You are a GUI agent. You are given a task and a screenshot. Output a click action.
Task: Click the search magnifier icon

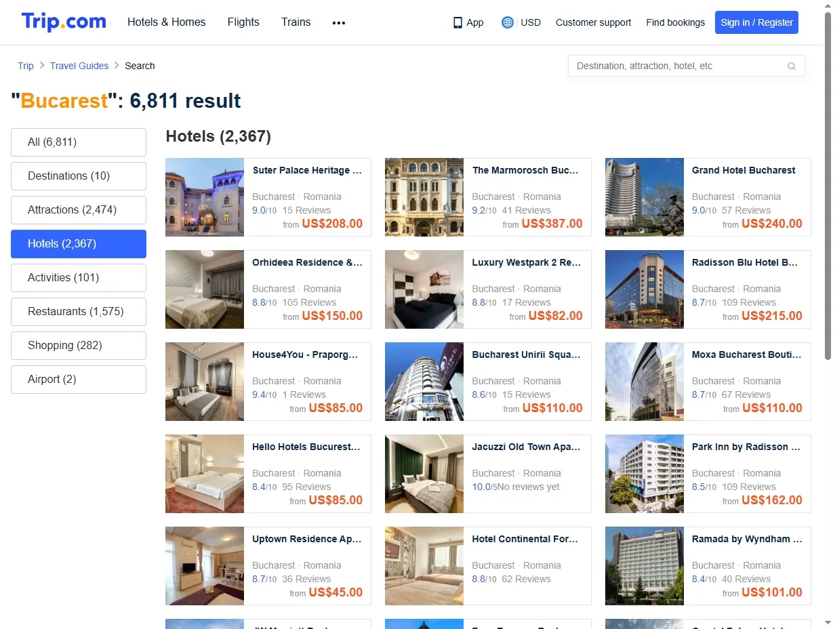coord(792,66)
